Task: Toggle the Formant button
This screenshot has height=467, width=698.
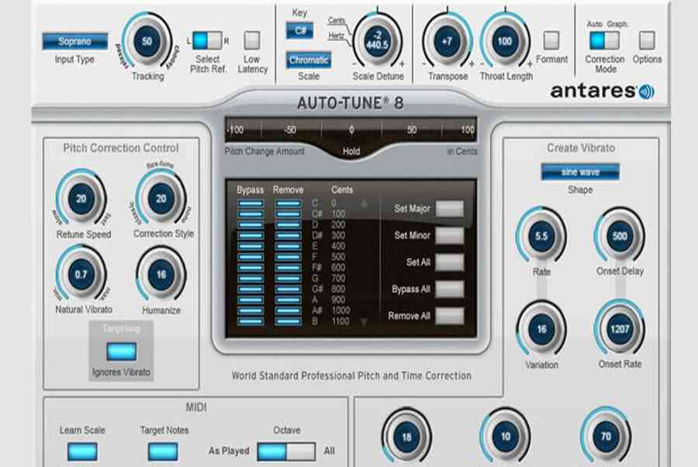Action: [551, 40]
